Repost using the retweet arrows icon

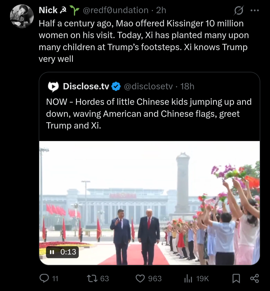(92, 278)
